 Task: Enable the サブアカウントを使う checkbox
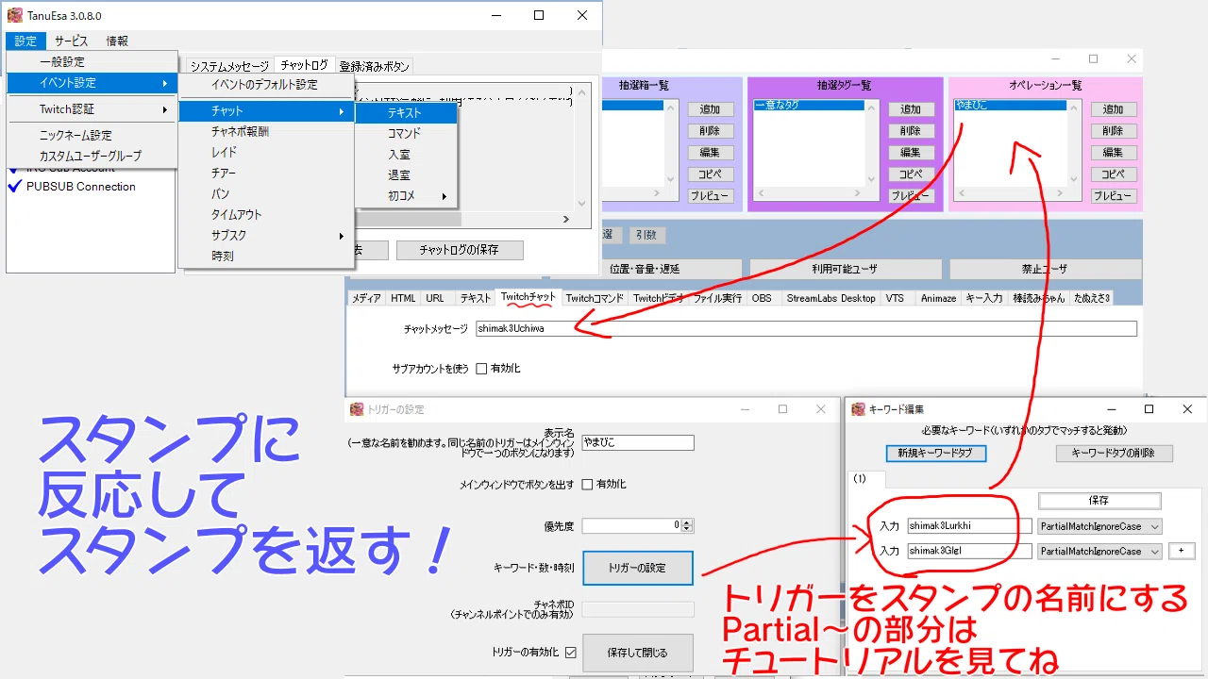point(481,368)
